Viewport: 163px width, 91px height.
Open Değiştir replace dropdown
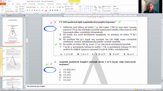(117, 9)
